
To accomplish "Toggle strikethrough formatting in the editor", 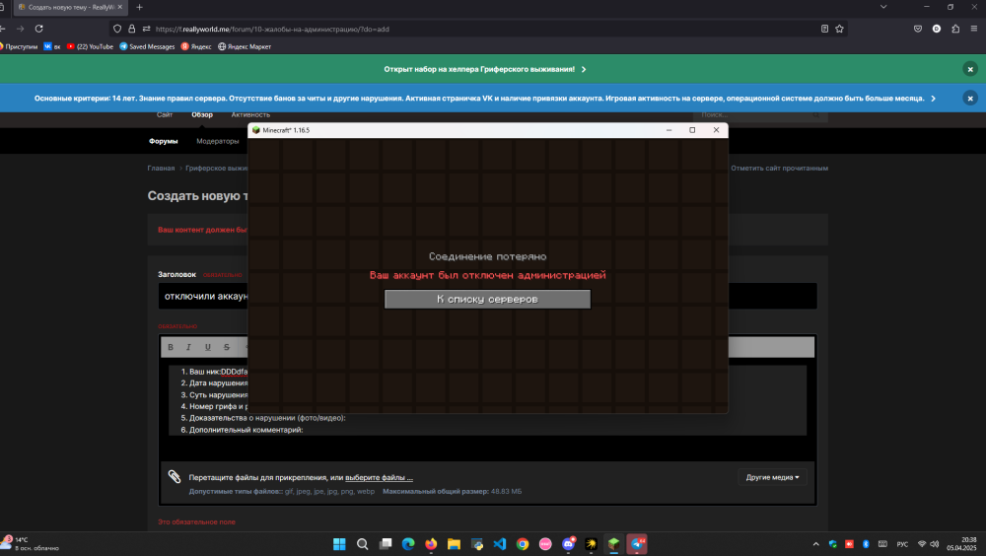I will 227,347.
